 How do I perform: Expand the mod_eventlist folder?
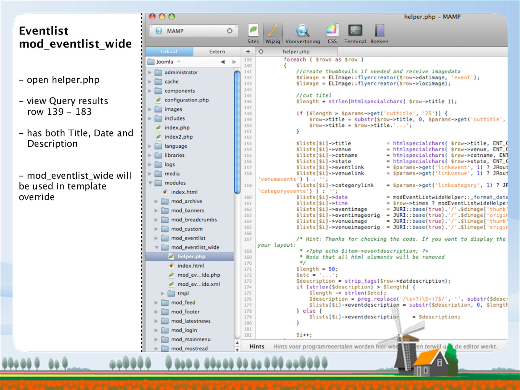click(156, 238)
